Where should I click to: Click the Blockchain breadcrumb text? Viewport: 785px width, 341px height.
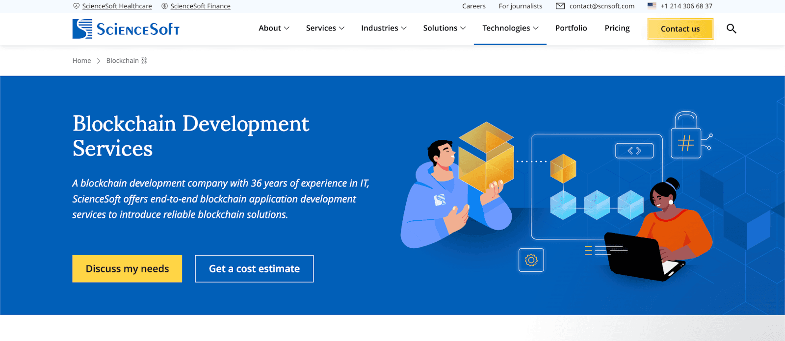click(122, 60)
